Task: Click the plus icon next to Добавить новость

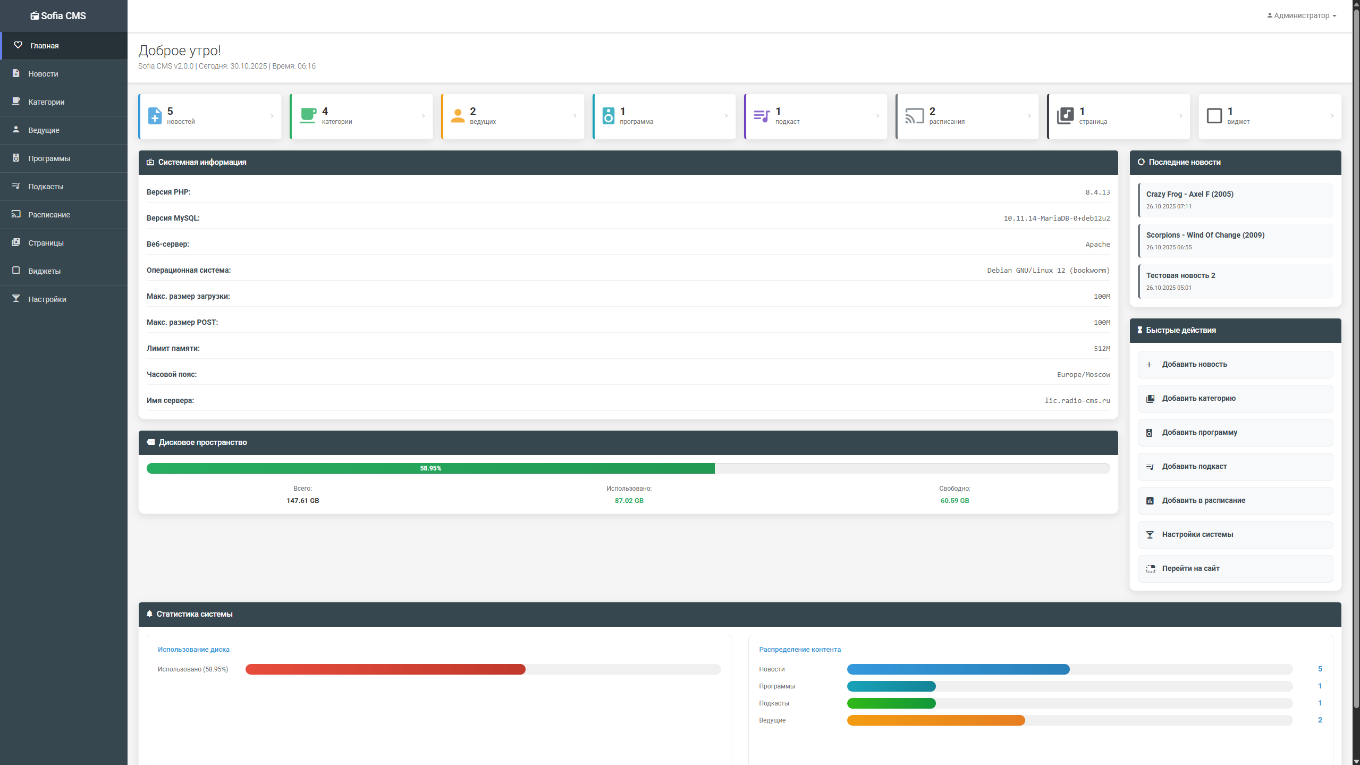Action: pos(1150,364)
